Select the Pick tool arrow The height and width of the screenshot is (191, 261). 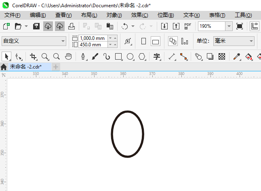[6, 56]
